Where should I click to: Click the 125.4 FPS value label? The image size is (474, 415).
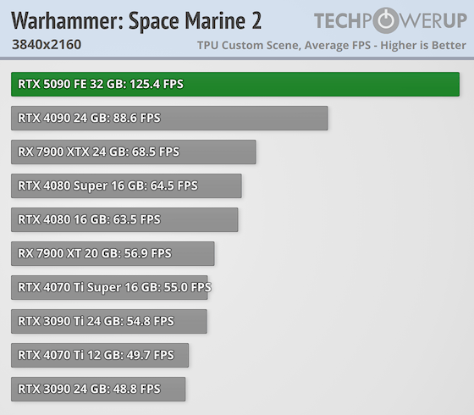coord(157,84)
